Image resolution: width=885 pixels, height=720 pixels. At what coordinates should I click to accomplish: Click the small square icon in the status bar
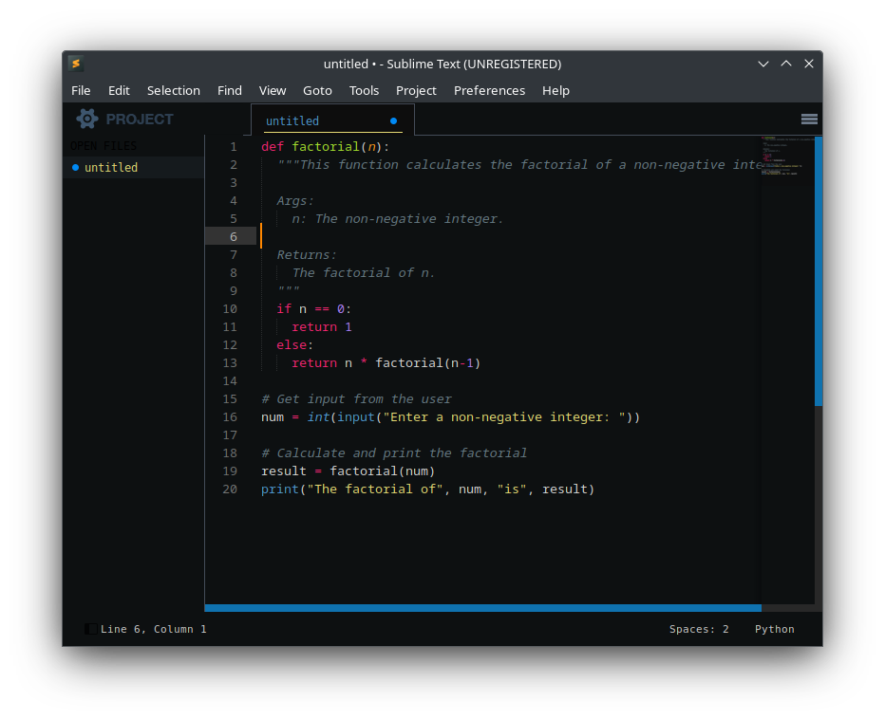tap(90, 628)
